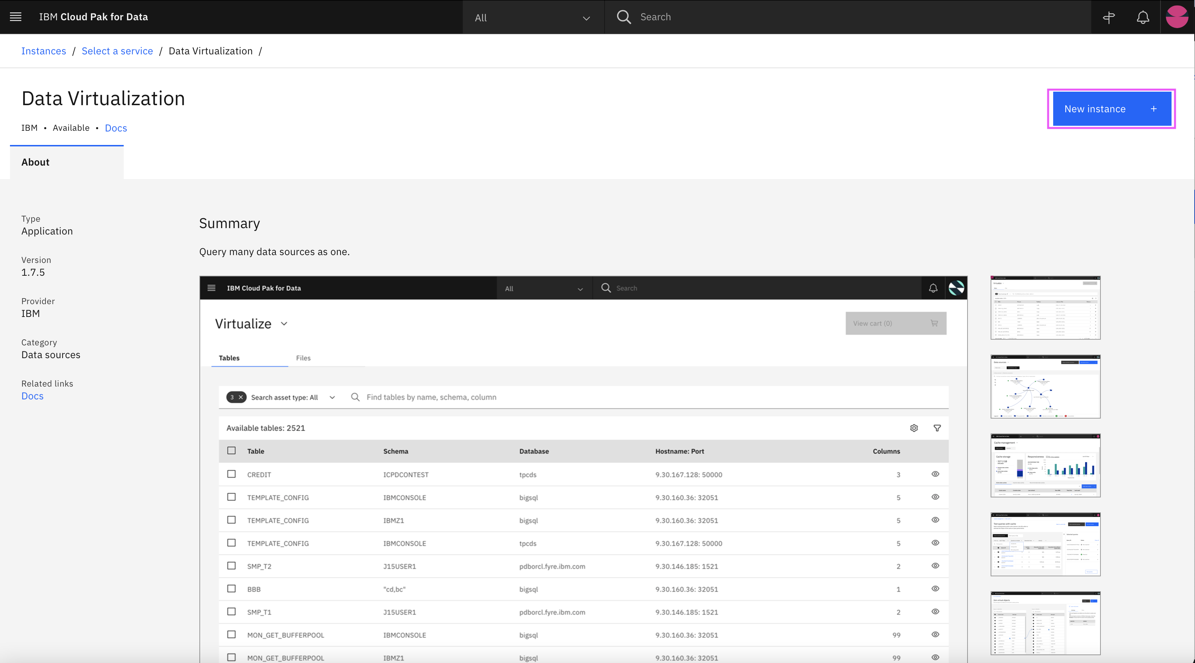Click the screenshot's user avatar icon

pyautogui.click(x=956, y=288)
